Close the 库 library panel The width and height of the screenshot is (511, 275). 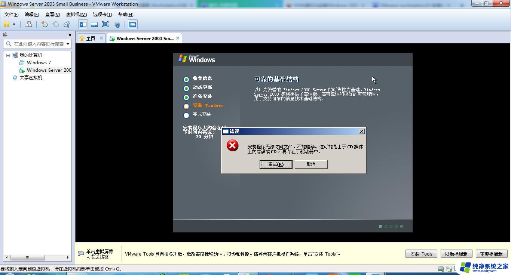[70, 35]
